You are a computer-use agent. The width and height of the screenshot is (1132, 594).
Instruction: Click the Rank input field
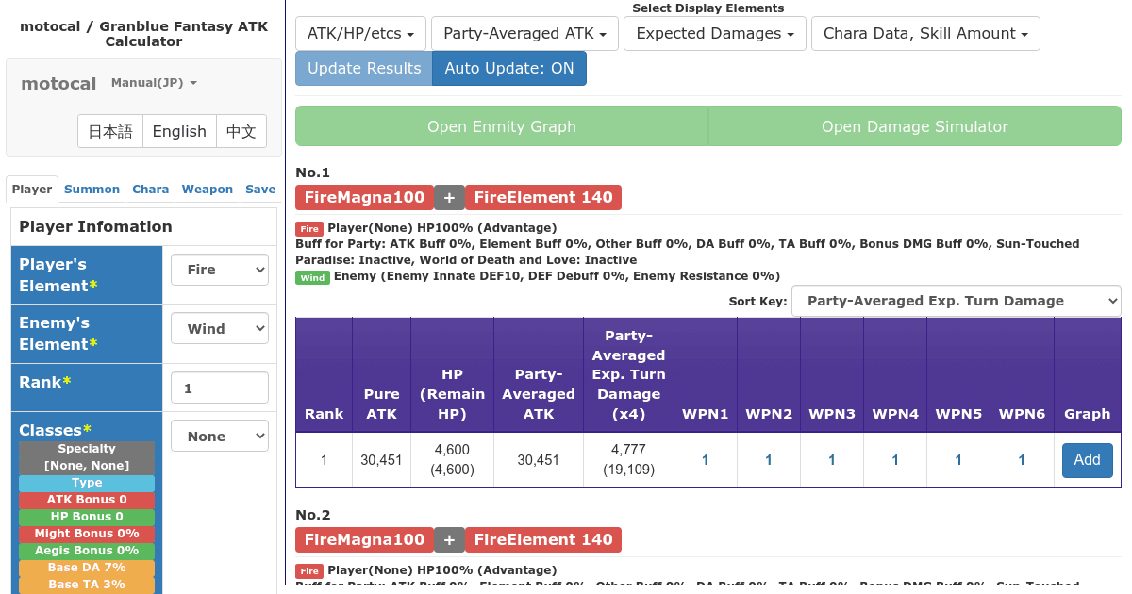(x=220, y=388)
